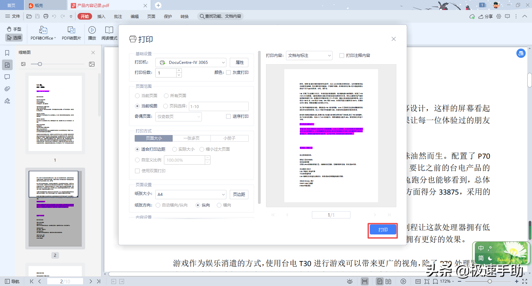Viewport: 532px width, 286px height.
Task: Open zoom percentage 172% dropdown
Action: 447,281
